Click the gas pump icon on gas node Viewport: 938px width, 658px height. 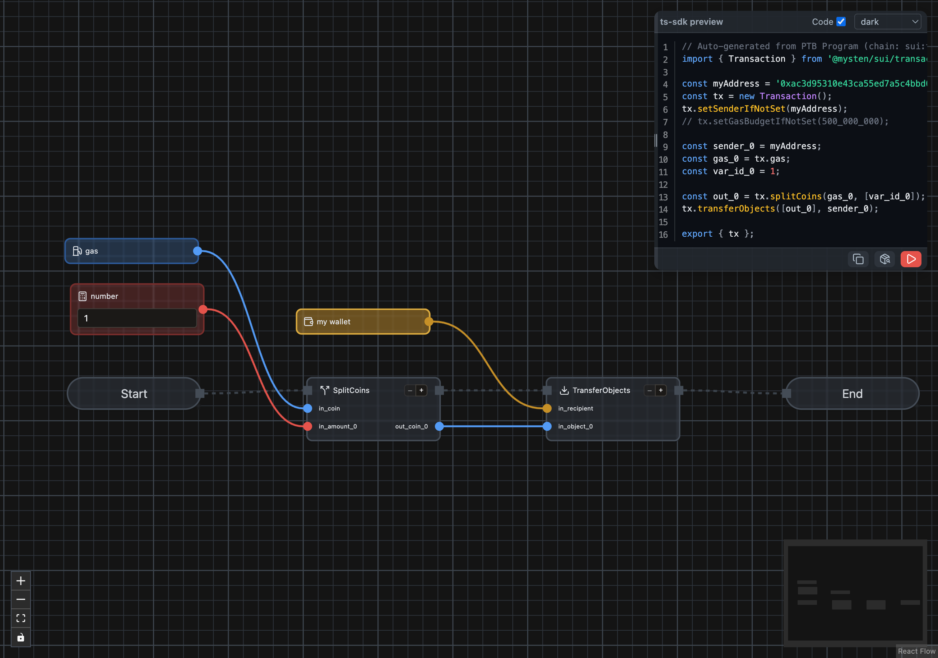click(x=77, y=251)
